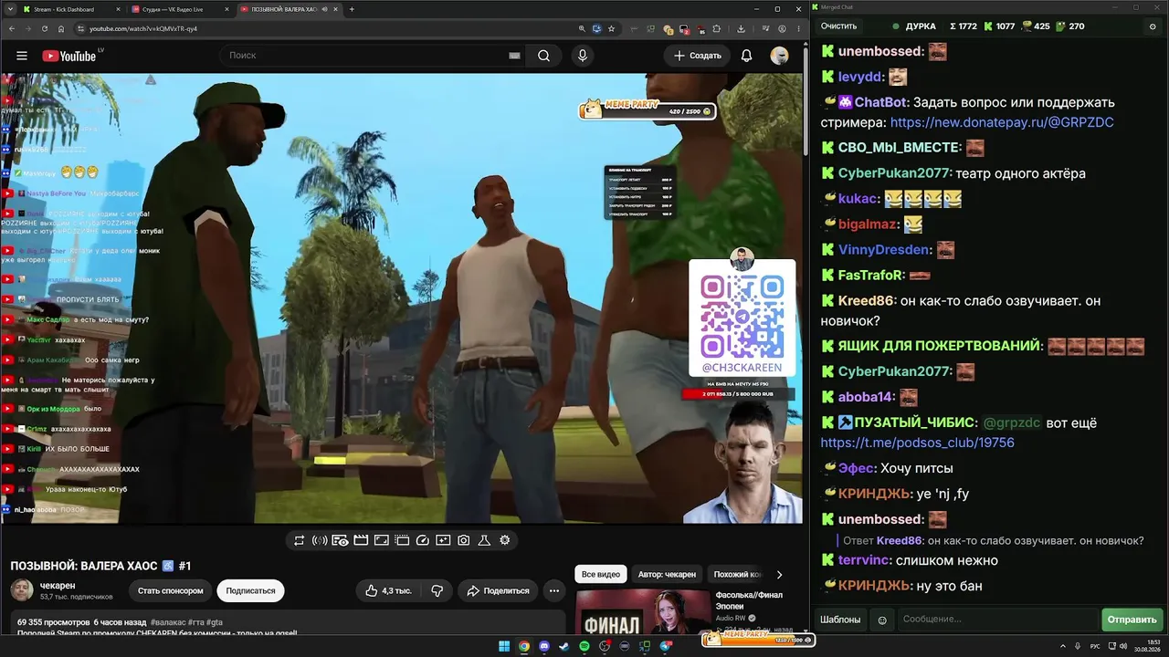Go to the YouTube home logo
Viewport: 1169px width, 657px height.
69,56
